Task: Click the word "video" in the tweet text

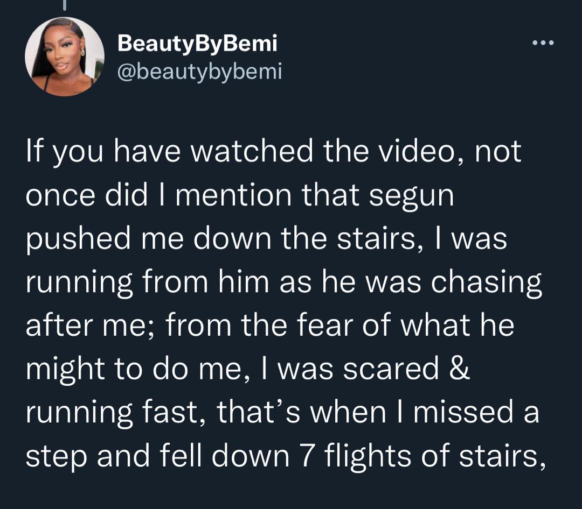Action: (421, 151)
